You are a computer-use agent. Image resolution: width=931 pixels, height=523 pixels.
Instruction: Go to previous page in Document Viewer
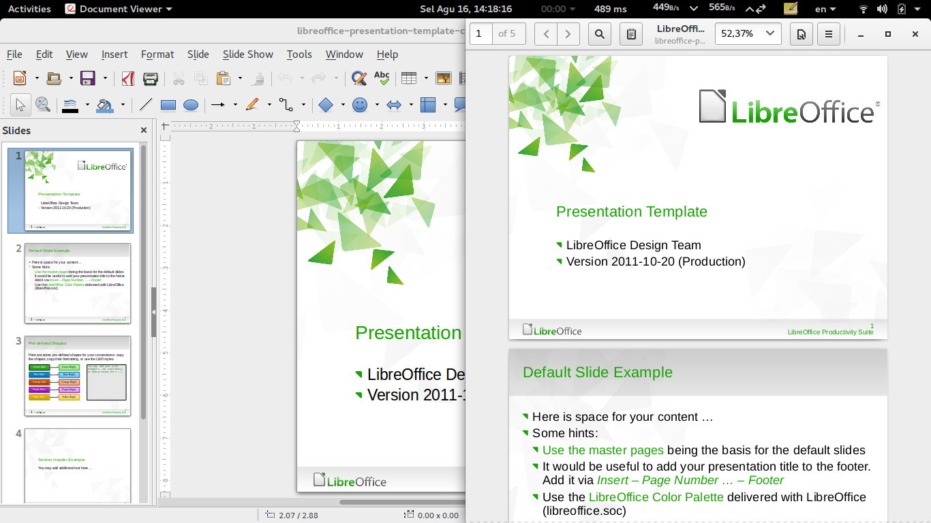(x=546, y=33)
